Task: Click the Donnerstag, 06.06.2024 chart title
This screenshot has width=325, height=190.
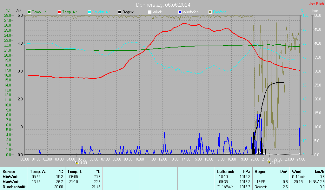Action: click(163, 5)
